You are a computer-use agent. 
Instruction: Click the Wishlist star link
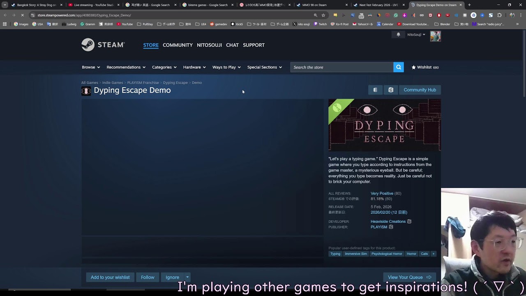coord(425,67)
